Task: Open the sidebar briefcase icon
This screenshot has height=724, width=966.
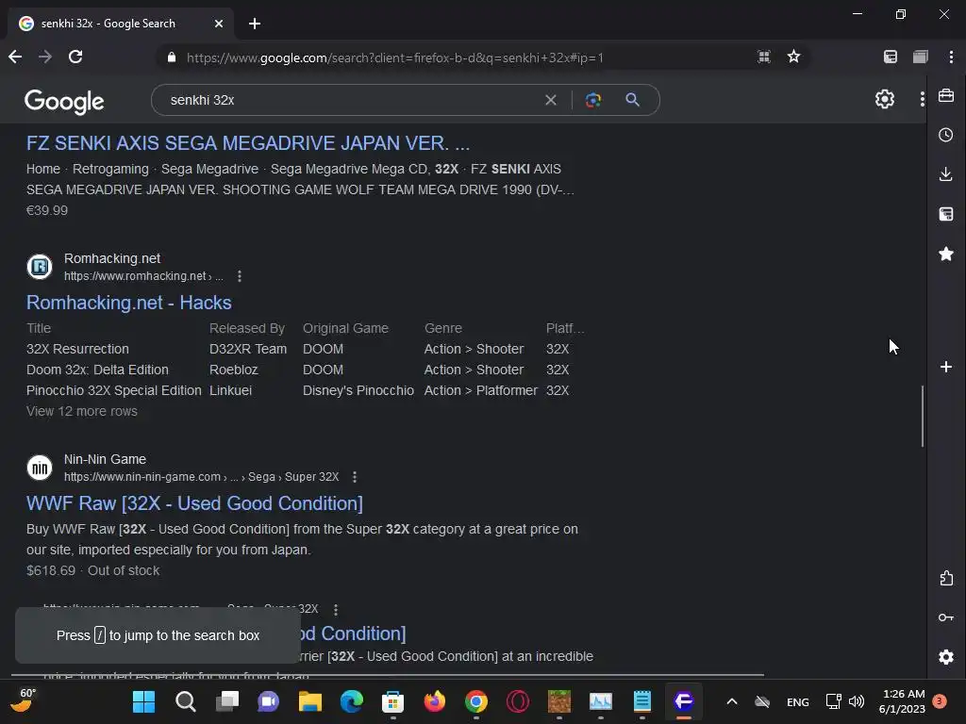Action: click(x=946, y=96)
